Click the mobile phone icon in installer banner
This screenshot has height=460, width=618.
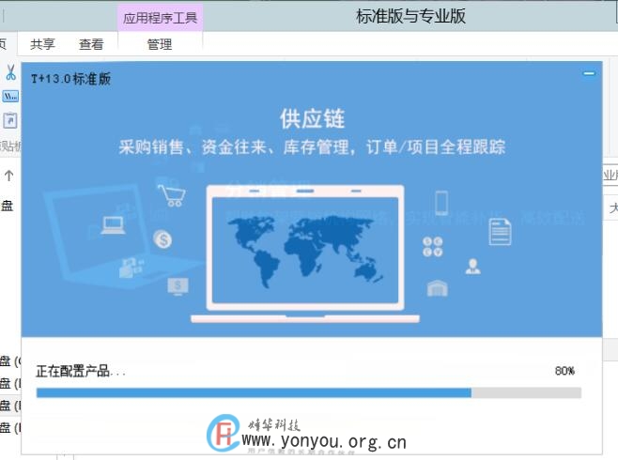[441, 203]
